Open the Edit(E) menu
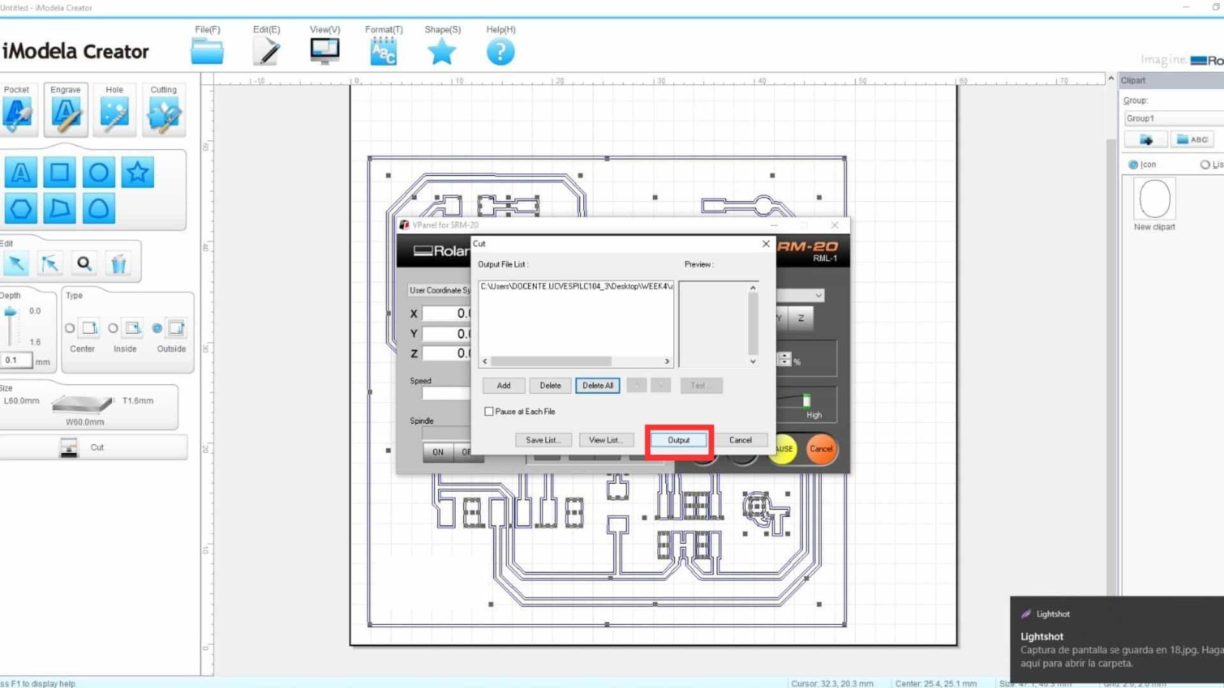The image size is (1224, 688). point(266,29)
